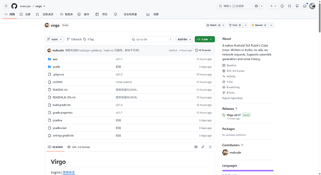Open the hamburger navigation menu
321x175 pixels.
[6, 6]
